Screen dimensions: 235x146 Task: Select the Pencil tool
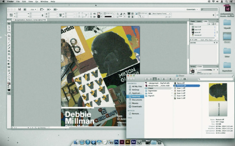point(9,48)
